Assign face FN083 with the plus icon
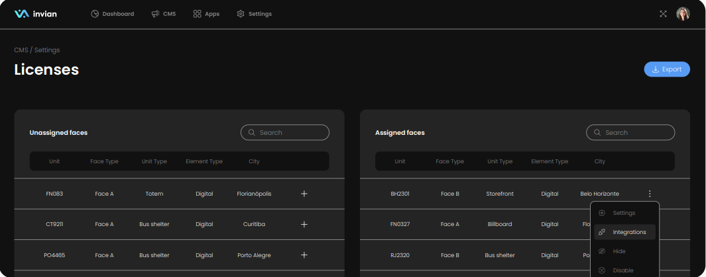 (x=304, y=194)
